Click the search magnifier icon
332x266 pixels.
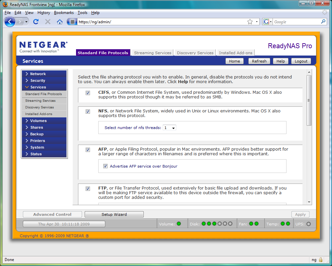323,22
